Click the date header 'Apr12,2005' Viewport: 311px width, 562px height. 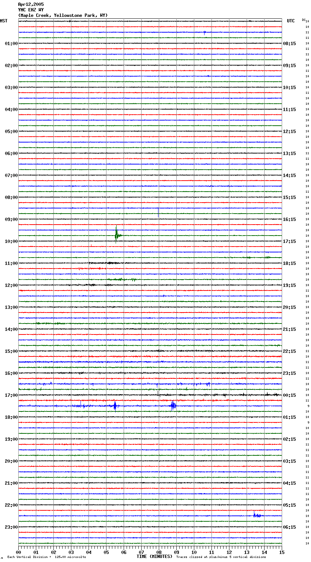point(31,4)
